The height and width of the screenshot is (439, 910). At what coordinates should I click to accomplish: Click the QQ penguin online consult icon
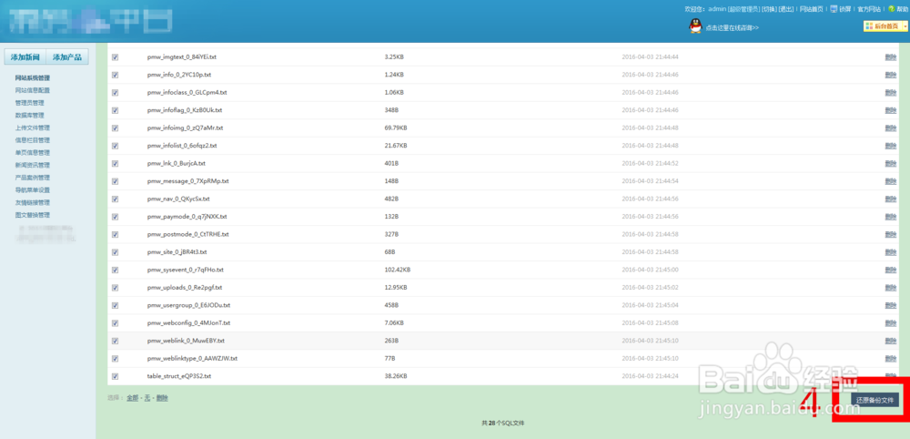695,26
